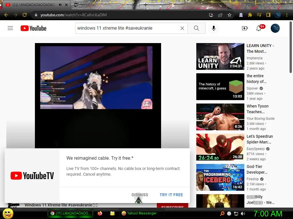This screenshot has height=219, width=293.
Task: Click the 'When Tyson Teaches...' title
Action: (x=258, y=109)
